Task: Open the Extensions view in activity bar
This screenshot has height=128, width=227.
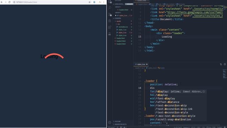Action: tap(110, 27)
